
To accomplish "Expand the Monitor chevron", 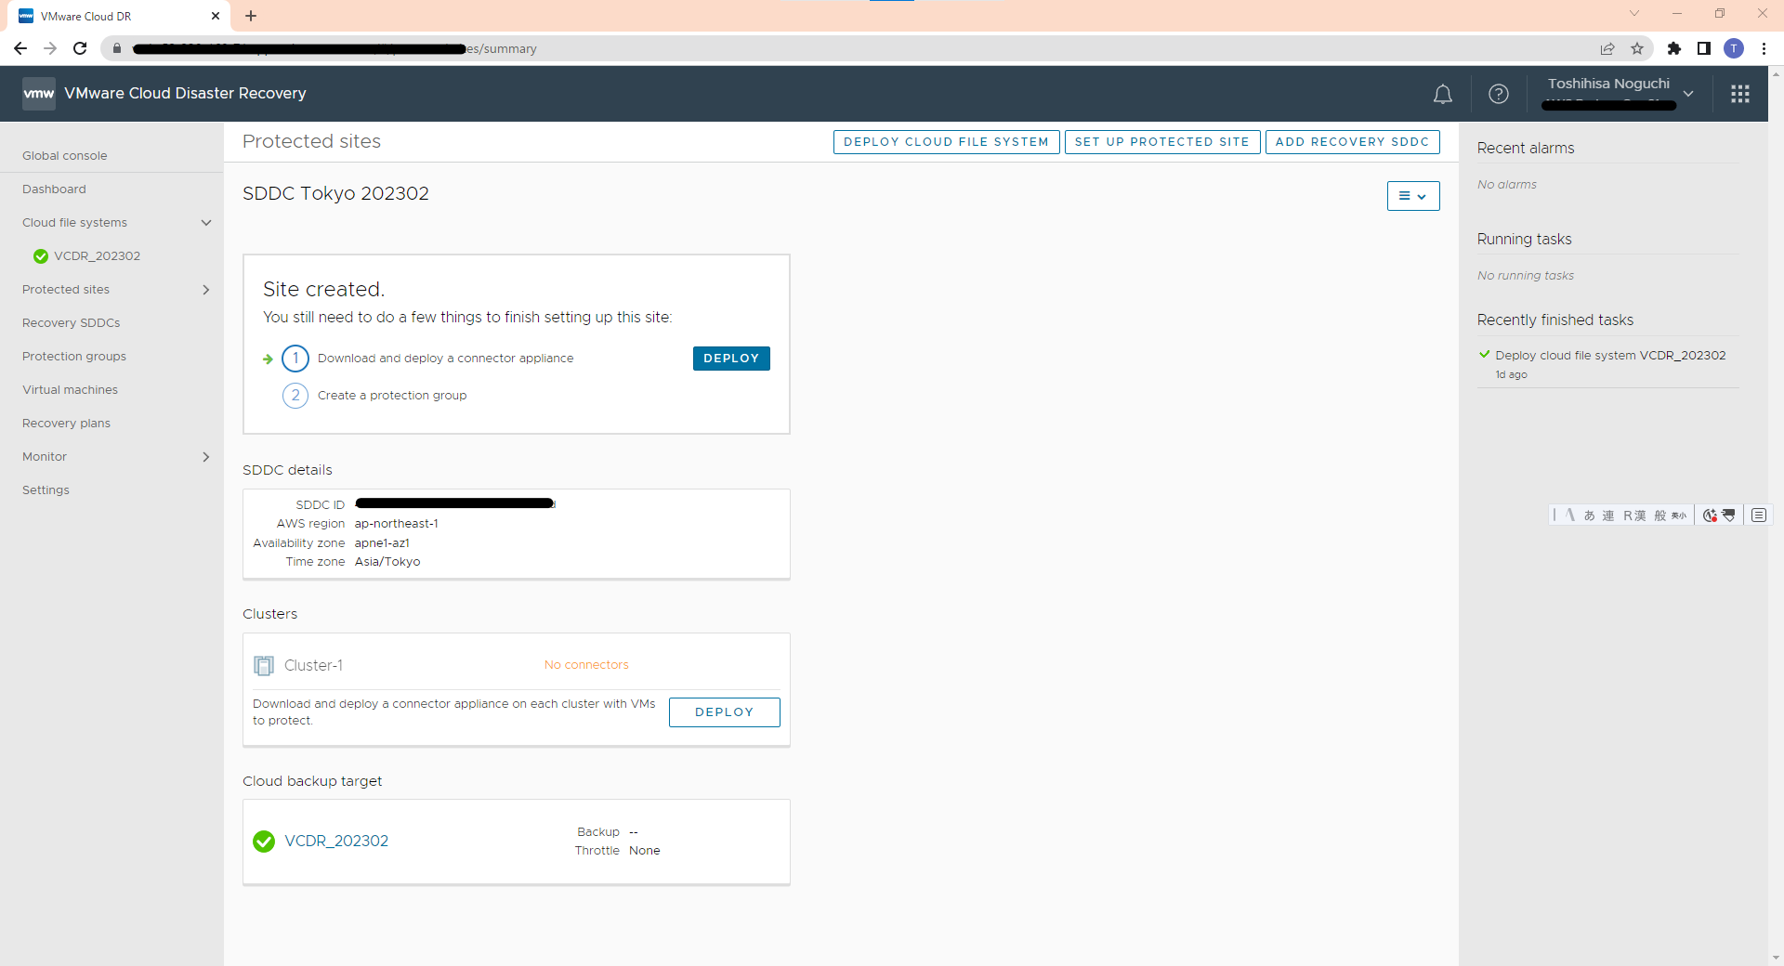I will click(x=206, y=457).
